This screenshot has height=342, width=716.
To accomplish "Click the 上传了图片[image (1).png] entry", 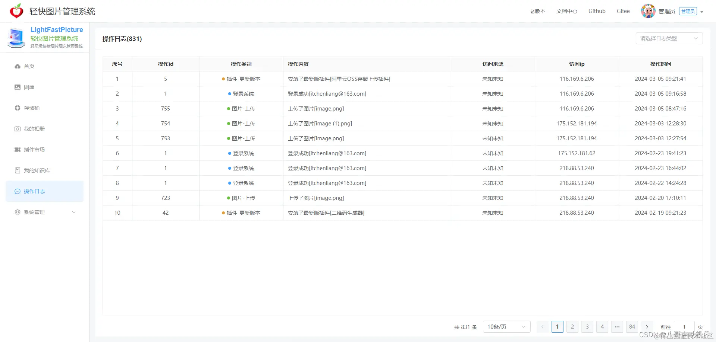I will click(320, 124).
